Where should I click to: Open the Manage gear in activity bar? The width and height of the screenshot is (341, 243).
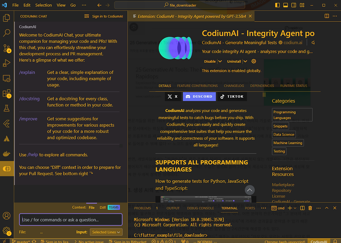[7, 230]
